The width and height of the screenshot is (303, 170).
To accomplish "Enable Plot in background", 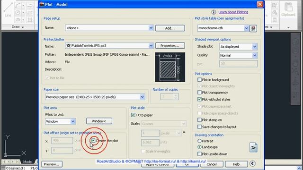I will [x=199, y=80].
